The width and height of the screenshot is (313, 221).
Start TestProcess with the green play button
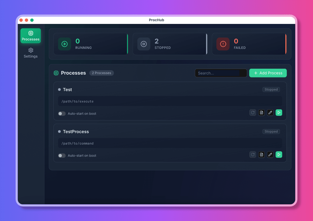[279, 154]
